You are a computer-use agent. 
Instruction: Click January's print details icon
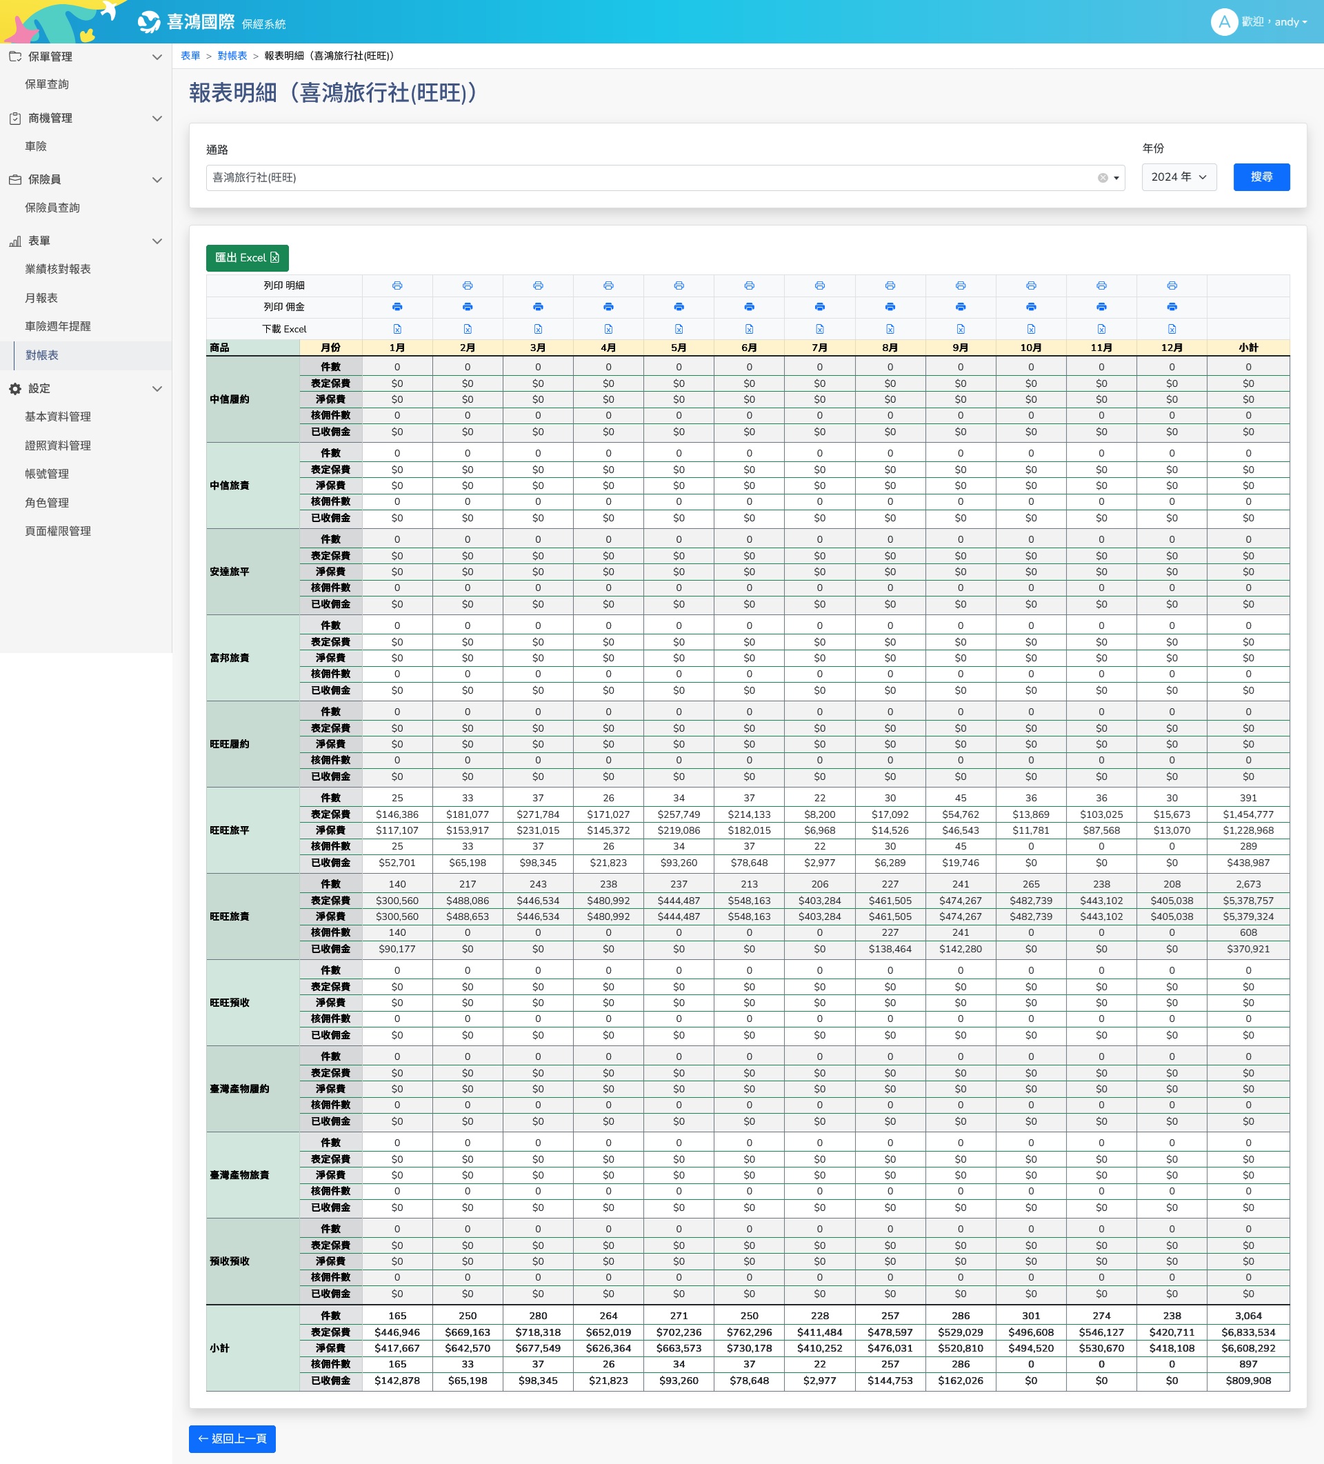[397, 285]
